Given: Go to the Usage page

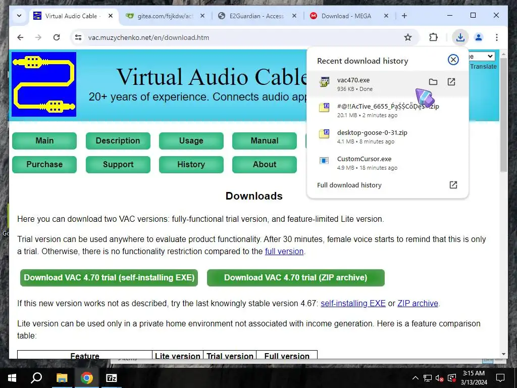Looking at the screenshot, I should (191, 140).
